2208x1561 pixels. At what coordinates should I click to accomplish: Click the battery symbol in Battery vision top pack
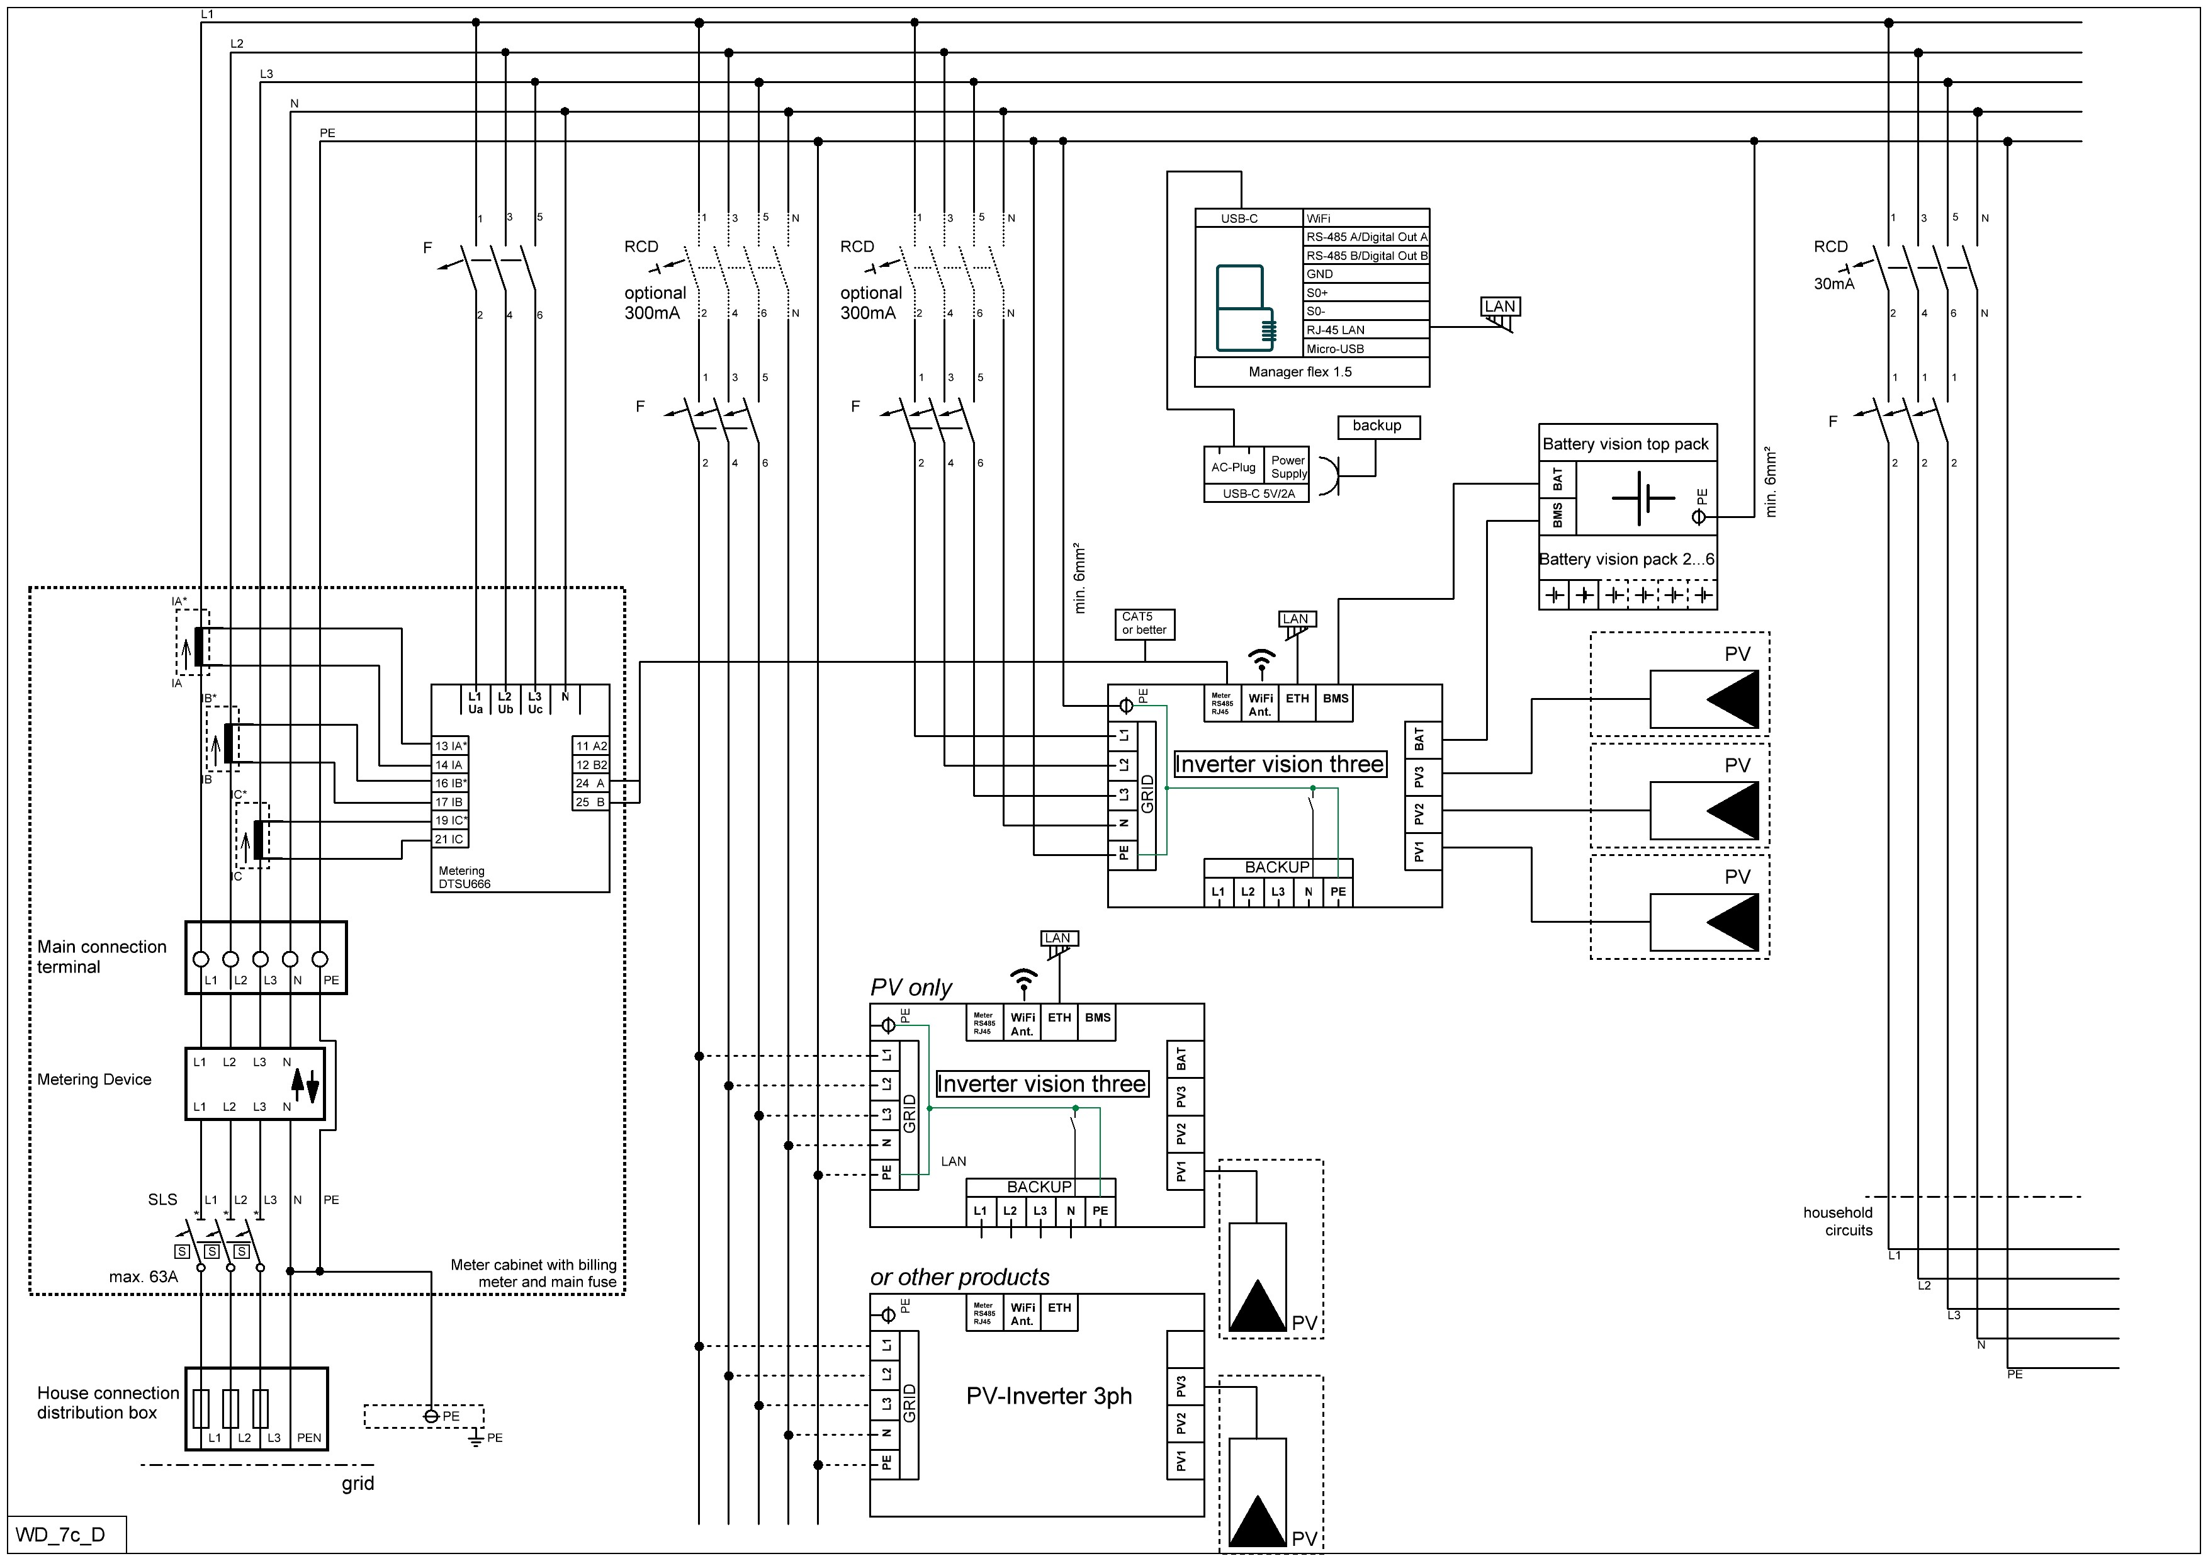coord(1643,499)
